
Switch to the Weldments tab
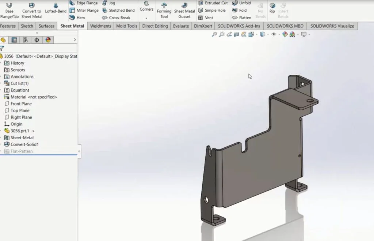pos(100,26)
